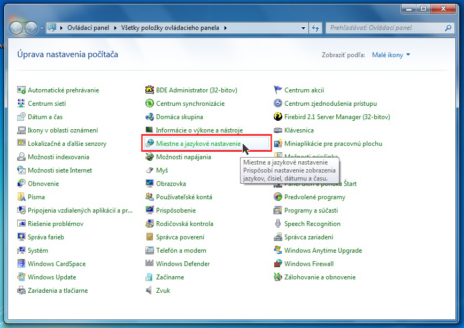Open Pripojenia vzdialených aplikácií link

point(80,210)
